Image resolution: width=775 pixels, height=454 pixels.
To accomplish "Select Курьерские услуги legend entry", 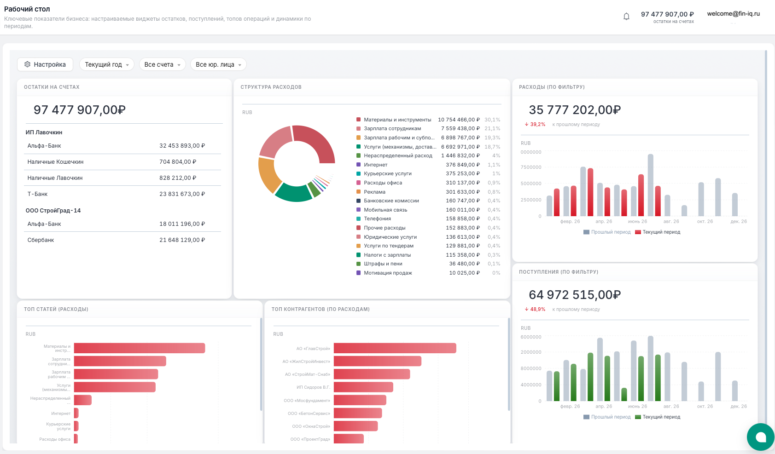I will 428,174.
